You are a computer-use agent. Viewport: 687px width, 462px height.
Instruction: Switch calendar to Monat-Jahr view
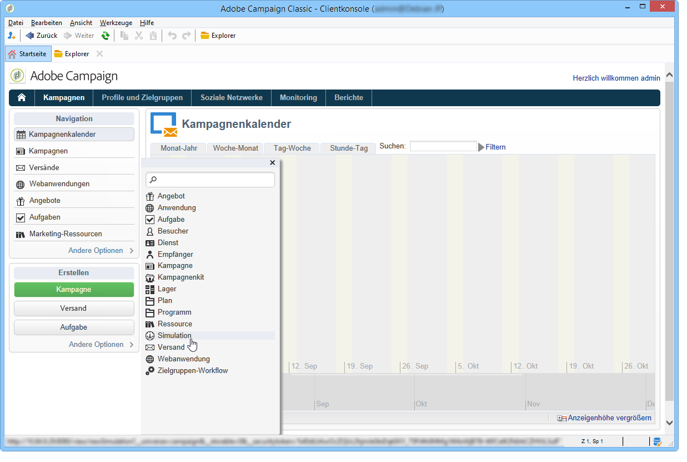tap(178, 148)
